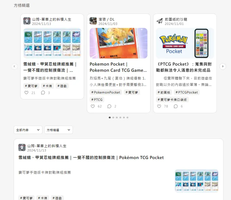Image resolution: width=231 pixels, height=200 pixels.
Task: Click author name 前圖紙的沙龍
Action: (176, 19)
